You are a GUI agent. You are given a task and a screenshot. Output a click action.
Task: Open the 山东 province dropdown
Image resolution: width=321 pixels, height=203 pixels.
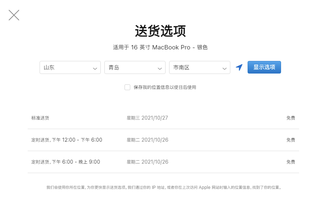point(70,67)
